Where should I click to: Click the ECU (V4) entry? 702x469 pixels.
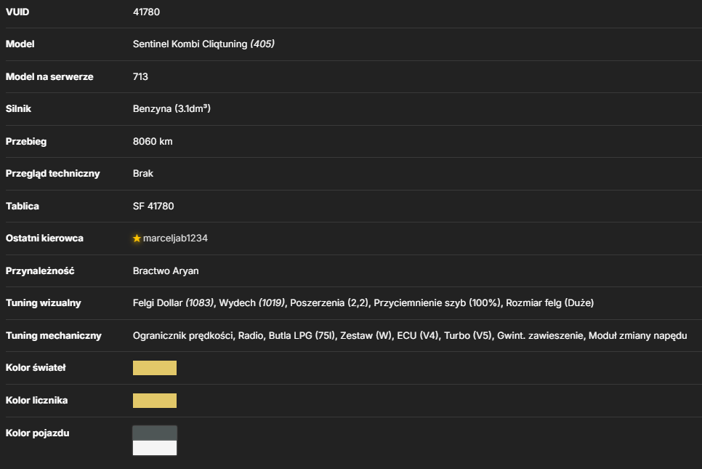click(x=418, y=335)
